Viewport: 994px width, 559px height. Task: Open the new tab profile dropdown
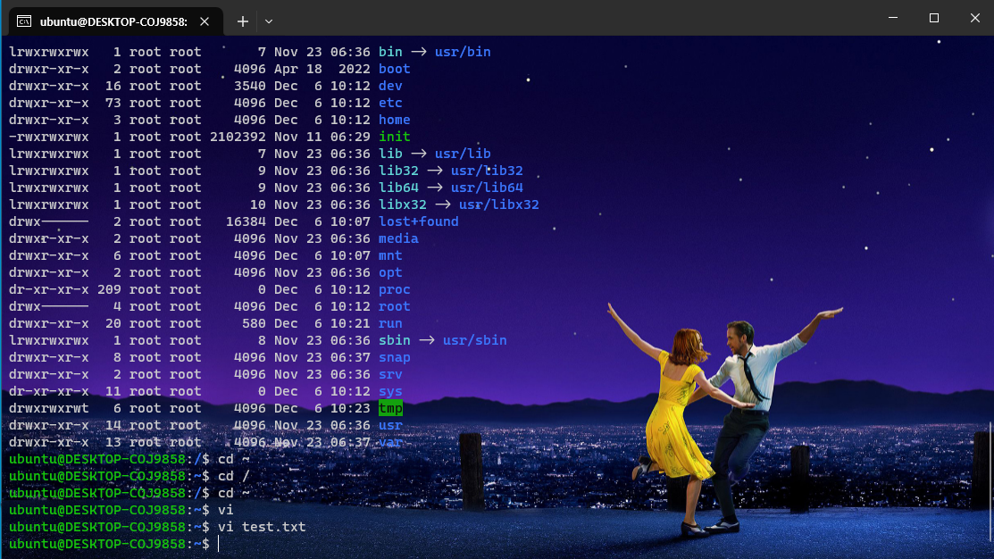[269, 21]
